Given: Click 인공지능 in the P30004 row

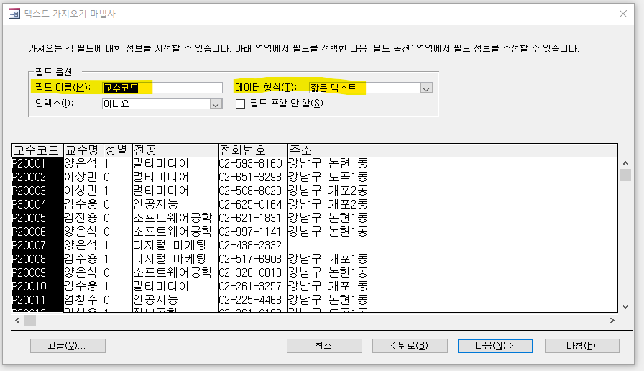Looking at the screenshot, I should pos(156,204).
